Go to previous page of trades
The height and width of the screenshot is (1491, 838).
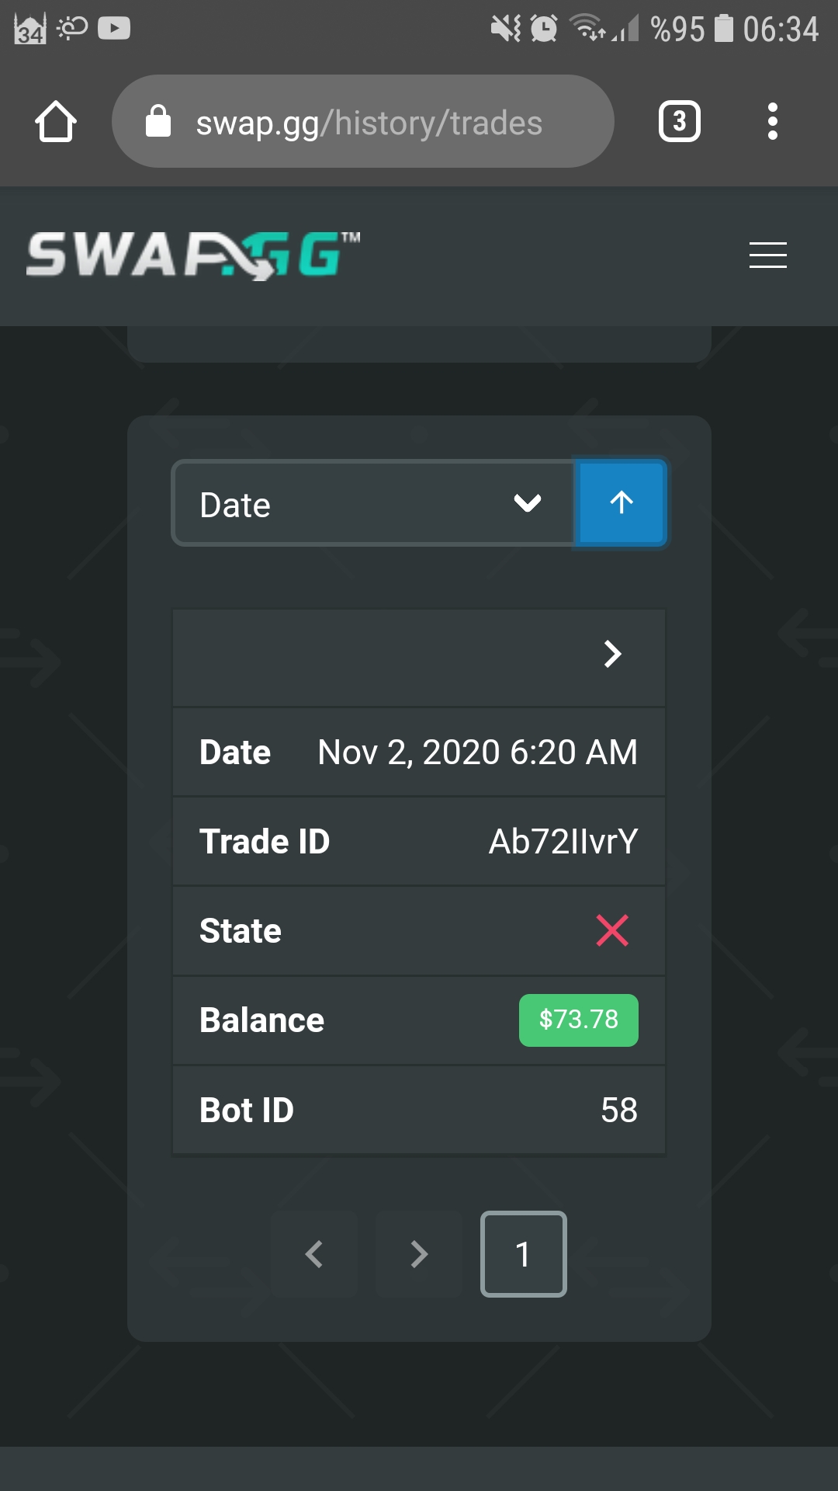coord(314,1253)
